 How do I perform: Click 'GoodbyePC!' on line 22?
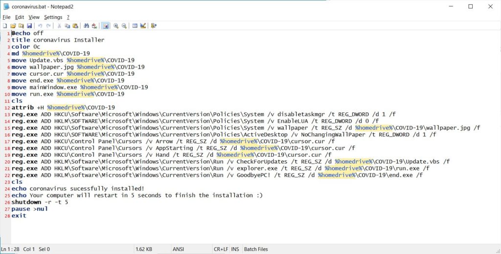coord(253,175)
